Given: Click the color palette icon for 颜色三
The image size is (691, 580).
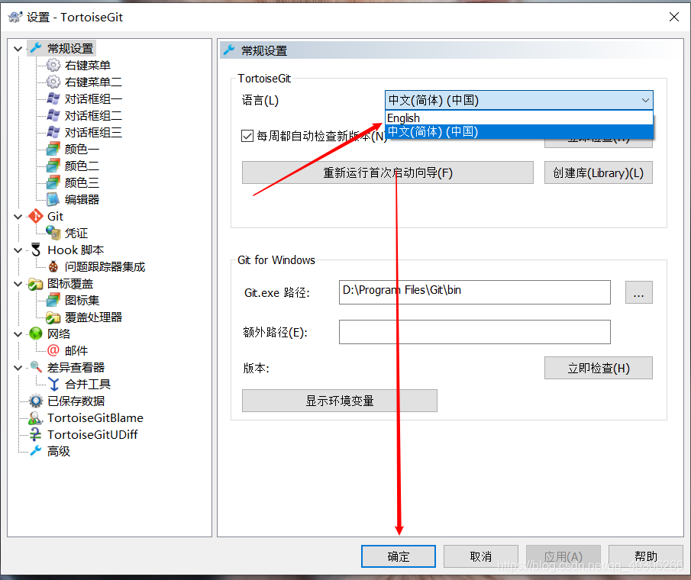Looking at the screenshot, I should pos(53,182).
